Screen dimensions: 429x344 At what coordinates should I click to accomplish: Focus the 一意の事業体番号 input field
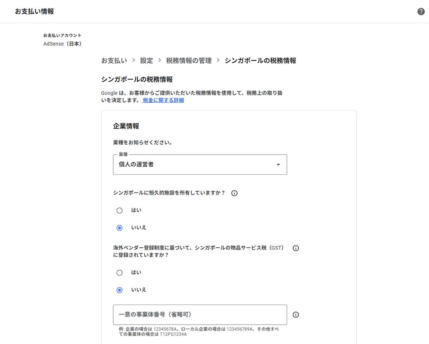pos(200,315)
